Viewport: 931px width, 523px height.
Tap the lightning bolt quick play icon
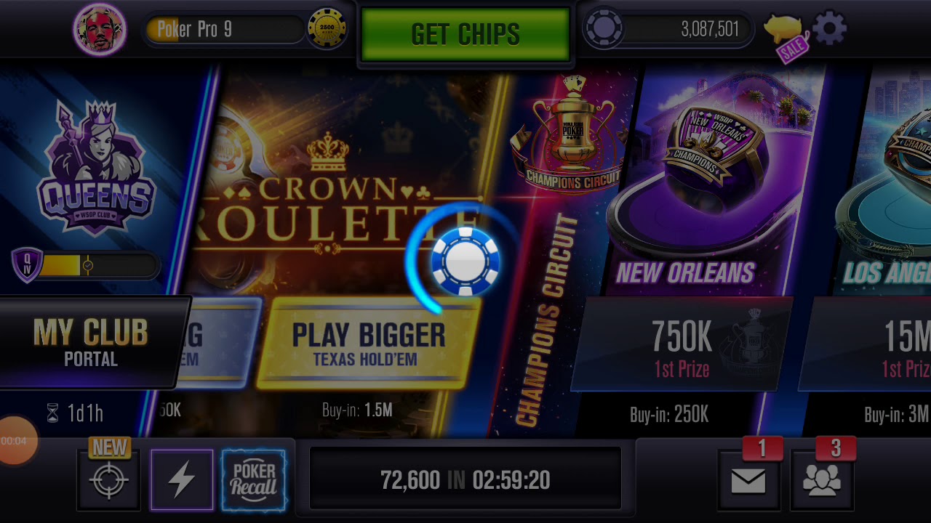182,480
